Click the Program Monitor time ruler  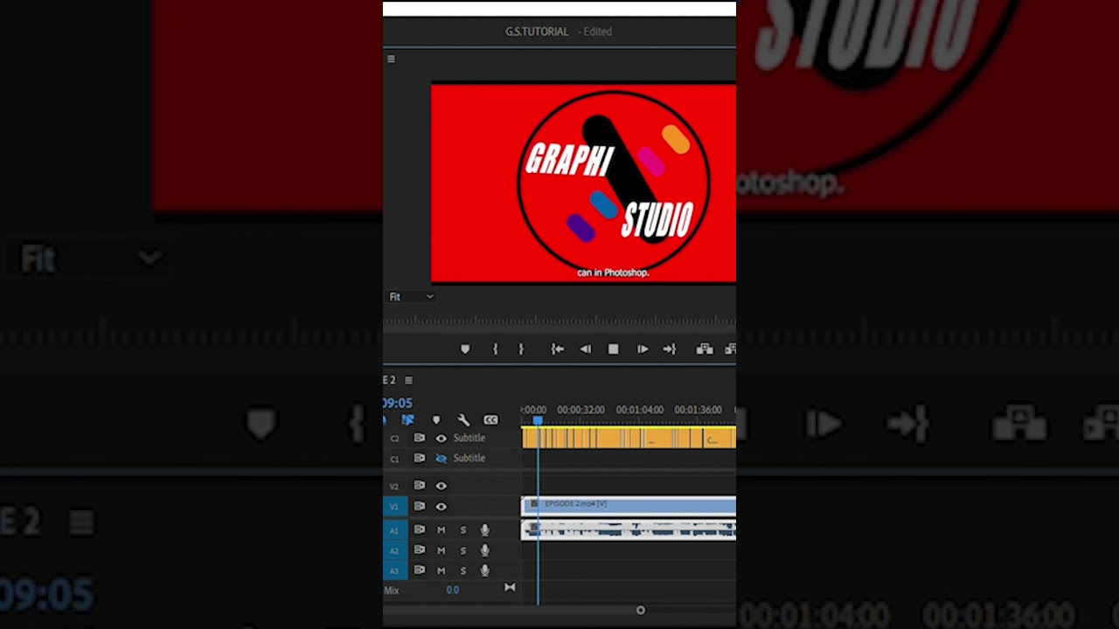coord(559,321)
